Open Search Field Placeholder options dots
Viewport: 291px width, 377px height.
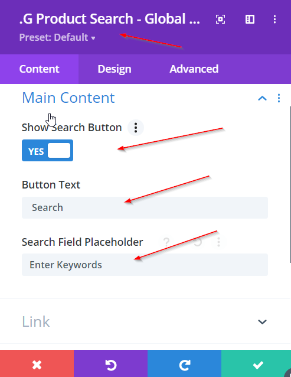pyautogui.click(x=218, y=242)
